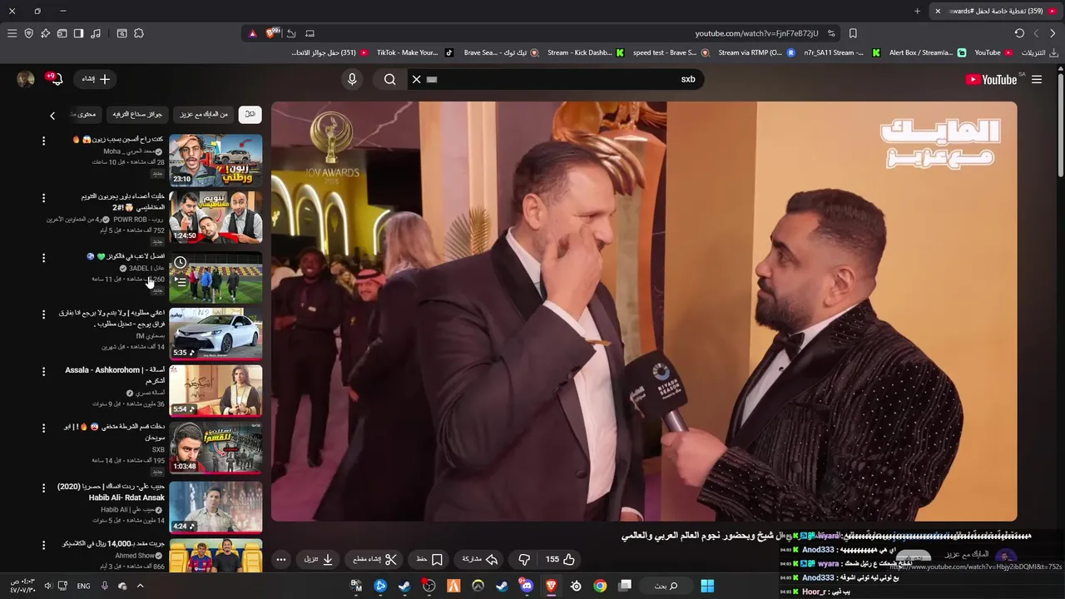Open options menu for the 3ADEL video

pyautogui.click(x=43, y=258)
